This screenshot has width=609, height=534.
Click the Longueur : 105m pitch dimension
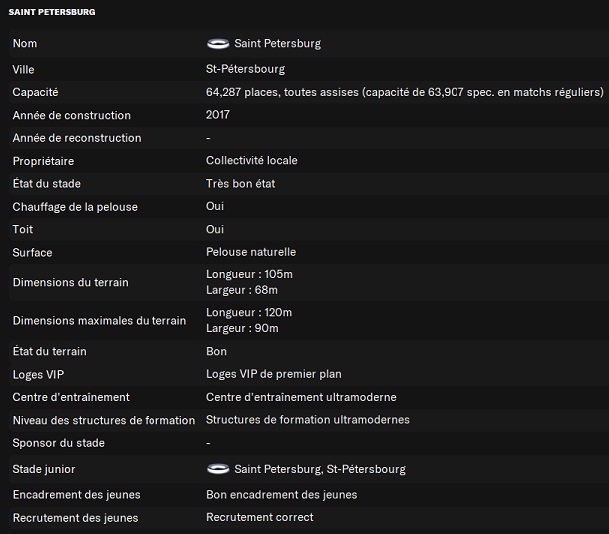249,274
